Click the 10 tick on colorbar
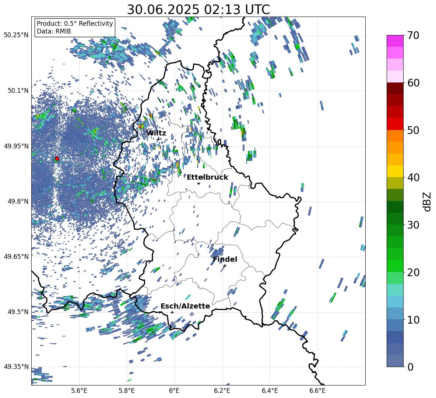The image size is (436, 398). coord(413,320)
